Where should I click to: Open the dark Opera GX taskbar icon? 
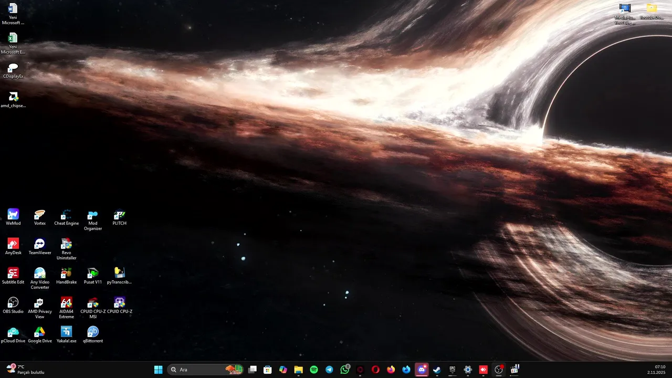[x=360, y=370]
